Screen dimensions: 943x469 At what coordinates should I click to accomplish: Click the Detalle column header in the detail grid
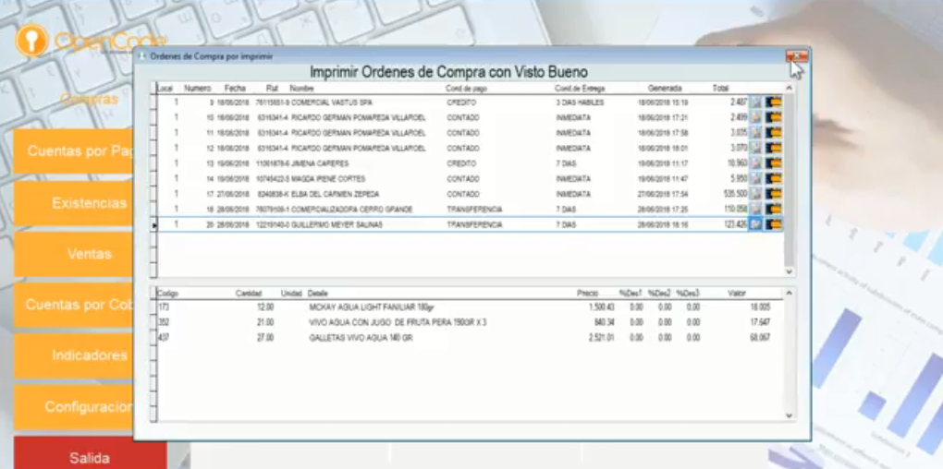pyautogui.click(x=317, y=294)
